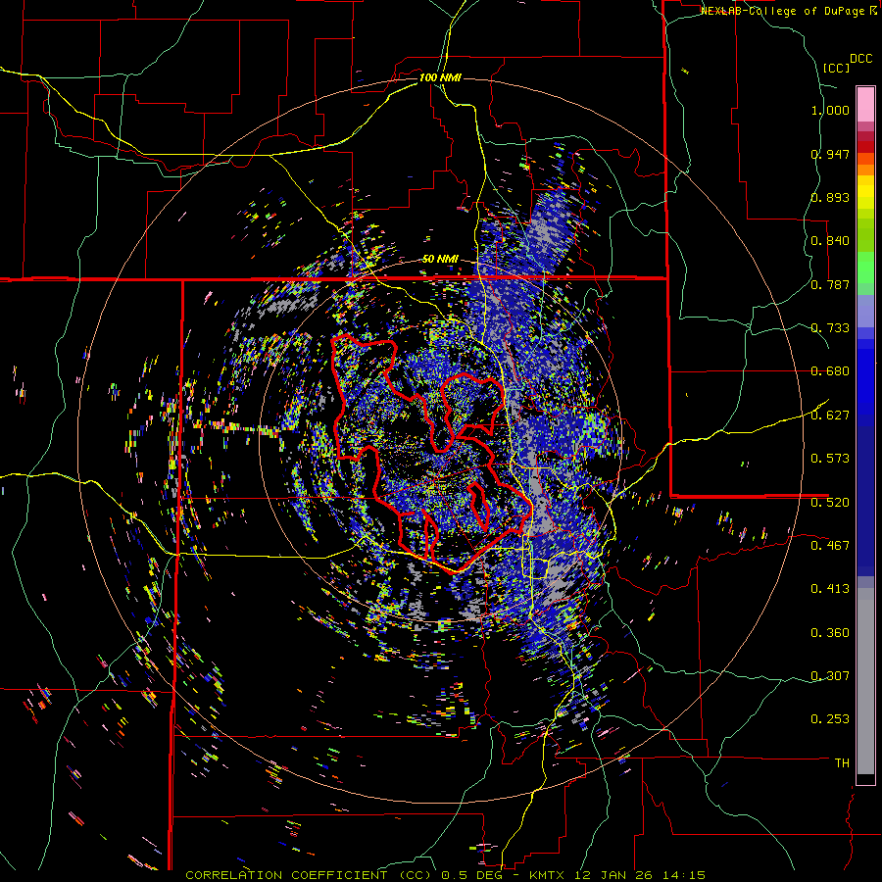Select the 0.307 scale value
This screenshot has width=882, height=882.
click(830, 676)
